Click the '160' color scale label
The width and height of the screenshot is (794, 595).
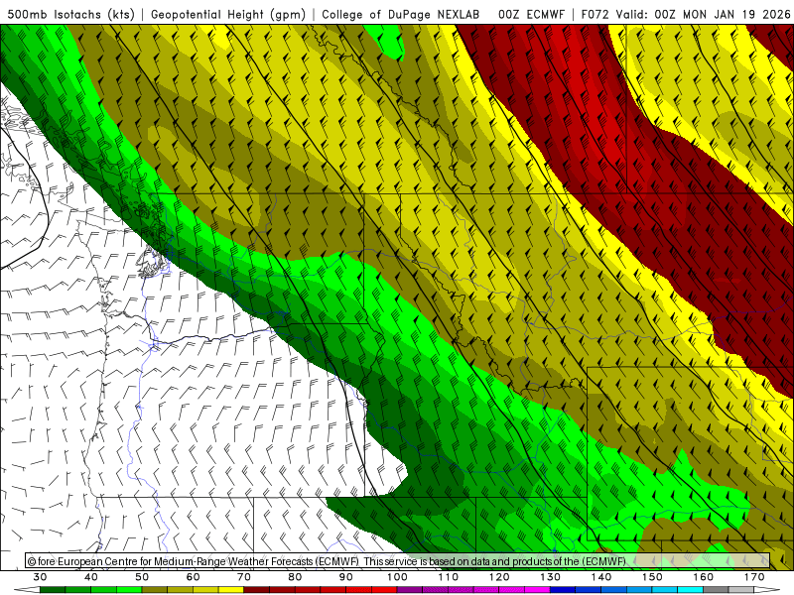coord(704,577)
